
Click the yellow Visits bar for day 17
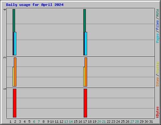[x=84, y=77]
